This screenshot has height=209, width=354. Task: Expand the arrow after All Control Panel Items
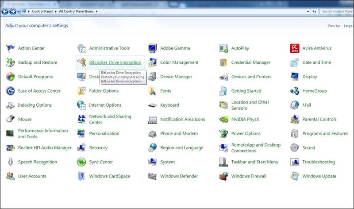point(97,12)
